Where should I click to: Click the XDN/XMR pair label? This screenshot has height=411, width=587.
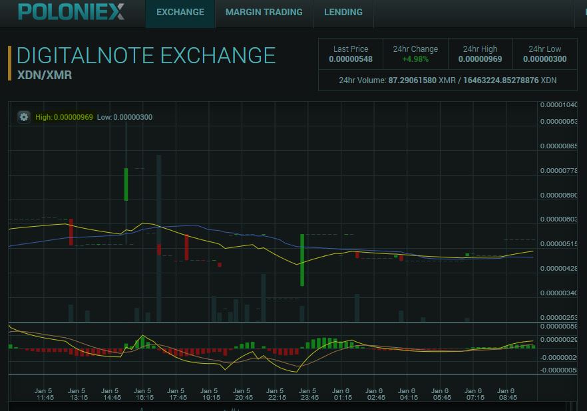45,75
